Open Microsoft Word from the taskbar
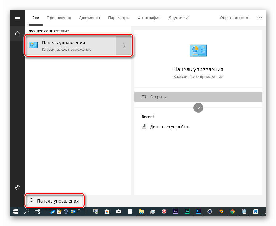This screenshot has height=226, width=276. tap(255, 212)
